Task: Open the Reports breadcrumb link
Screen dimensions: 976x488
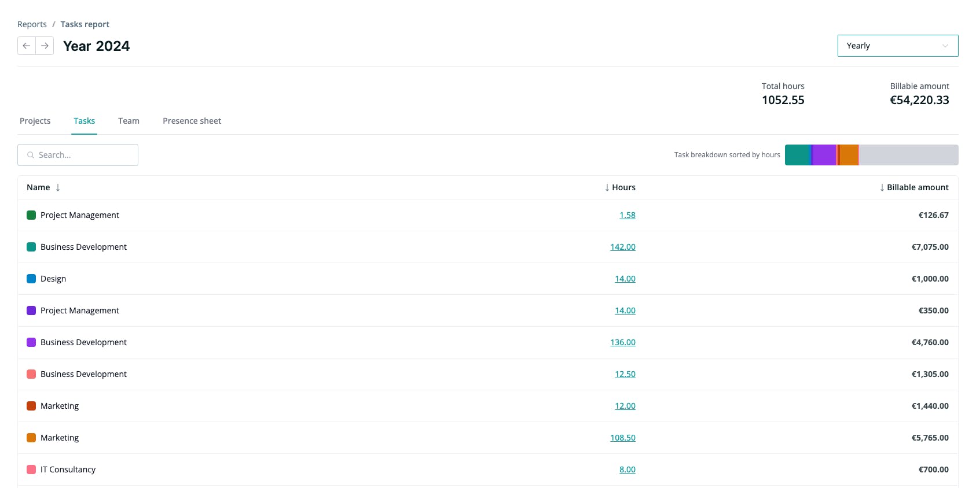Action: point(32,24)
